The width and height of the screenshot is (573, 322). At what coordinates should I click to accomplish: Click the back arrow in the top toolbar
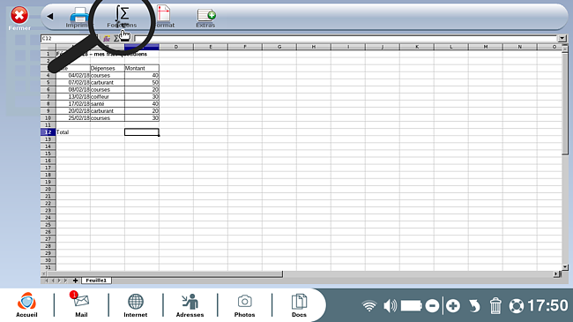coord(50,16)
